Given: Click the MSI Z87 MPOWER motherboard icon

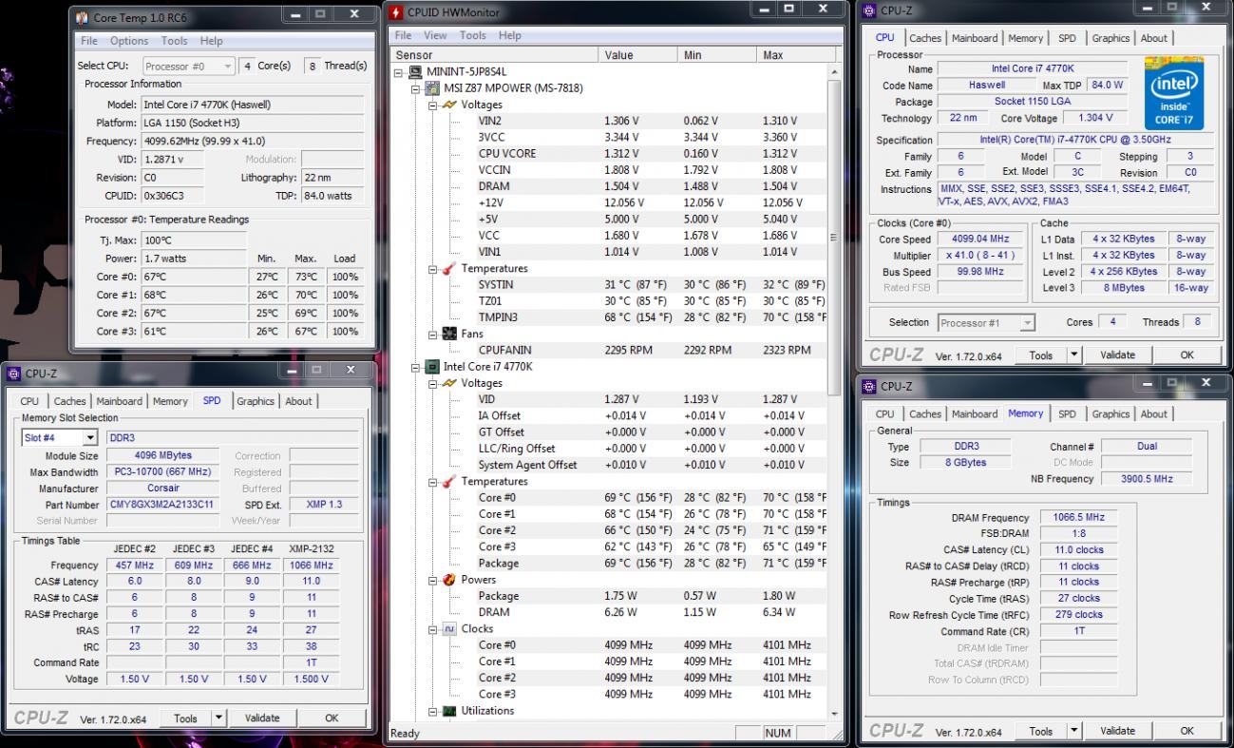Looking at the screenshot, I should [x=432, y=88].
